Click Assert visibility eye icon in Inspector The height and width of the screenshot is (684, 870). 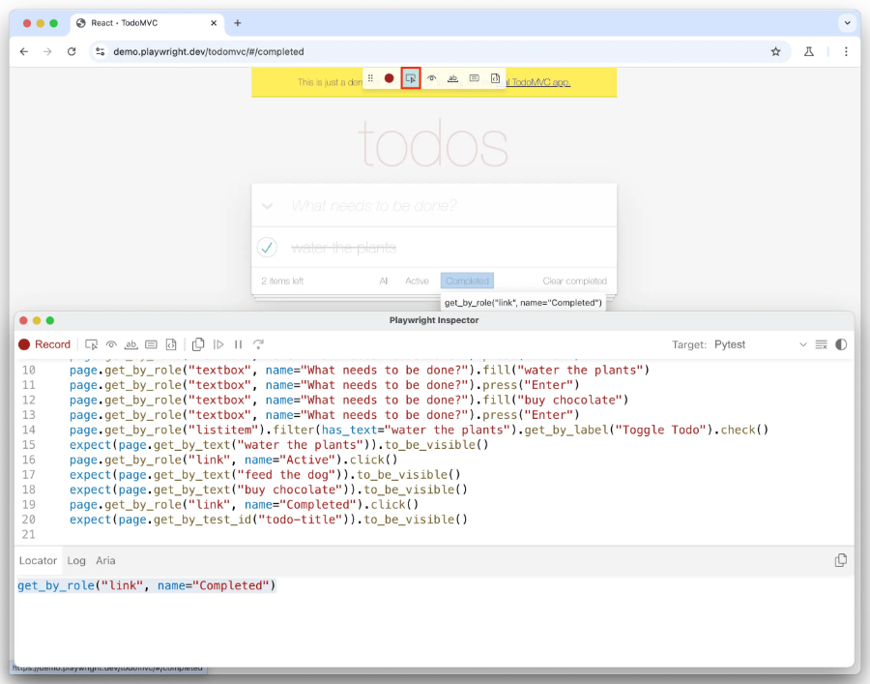pyautogui.click(x=111, y=344)
